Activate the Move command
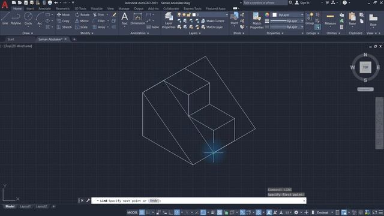Screen dimensions: 384x216 [x=63, y=14]
